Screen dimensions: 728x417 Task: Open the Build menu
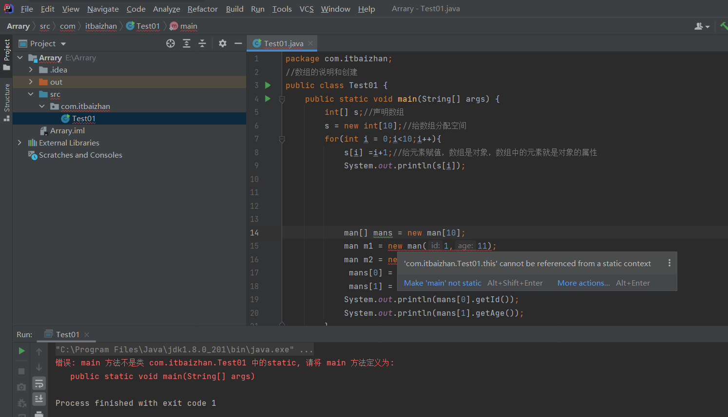tap(234, 9)
